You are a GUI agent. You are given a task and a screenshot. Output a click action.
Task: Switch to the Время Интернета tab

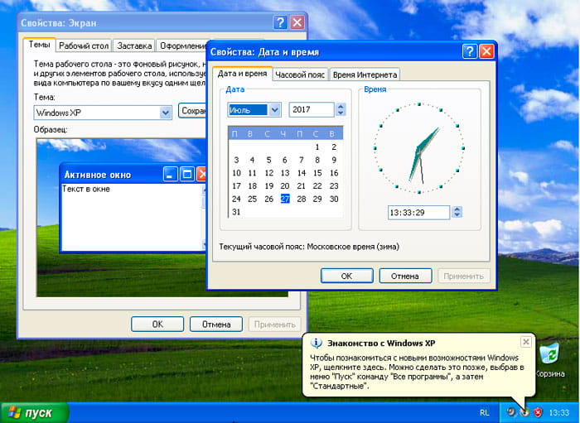pyautogui.click(x=365, y=75)
